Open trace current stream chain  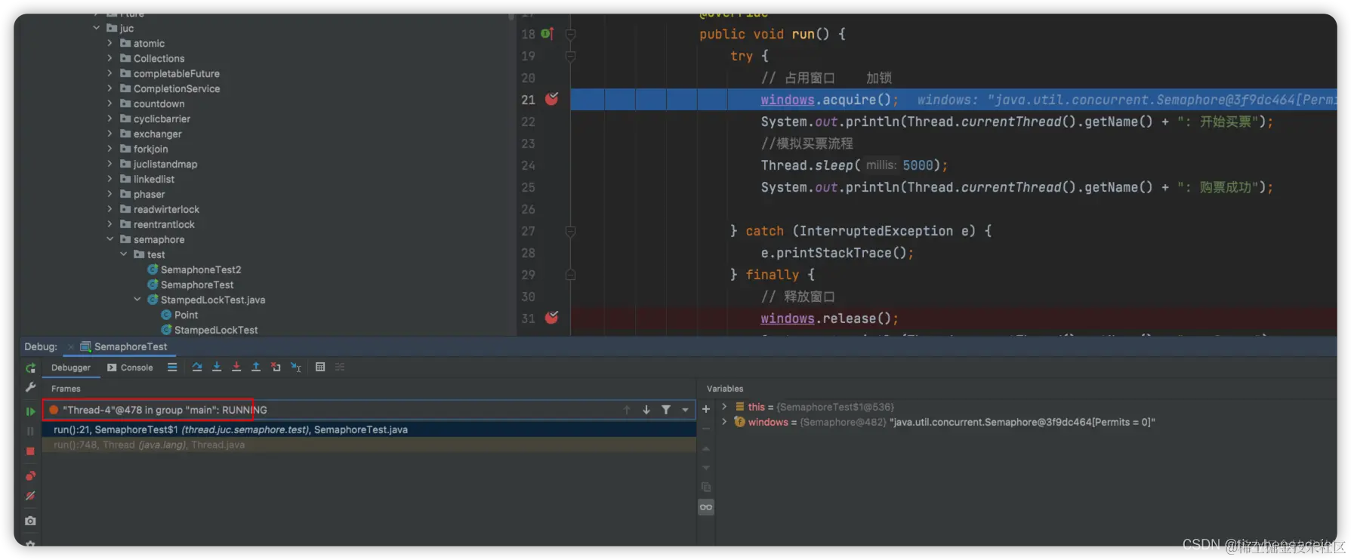(340, 367)
